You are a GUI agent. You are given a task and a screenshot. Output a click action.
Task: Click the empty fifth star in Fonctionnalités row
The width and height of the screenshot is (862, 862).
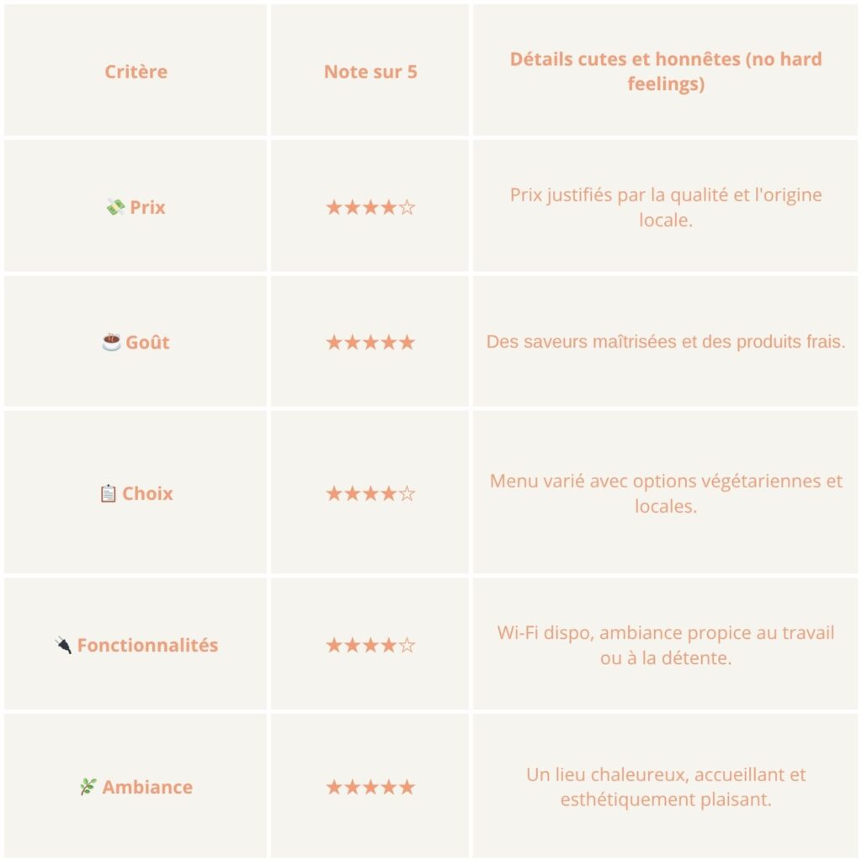click(407, 645)
